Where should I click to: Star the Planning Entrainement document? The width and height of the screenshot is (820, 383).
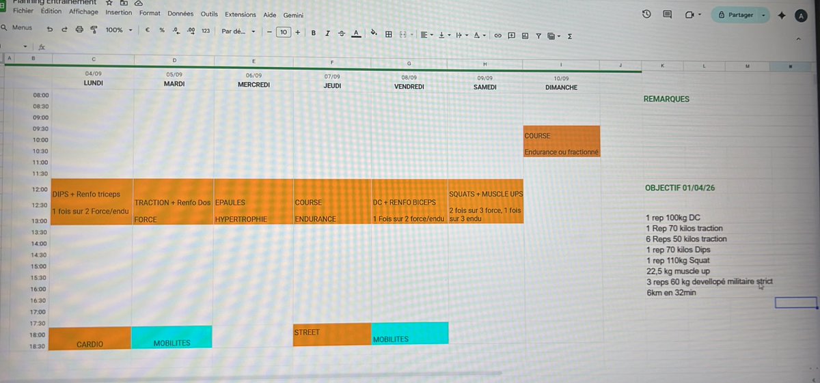109,3
